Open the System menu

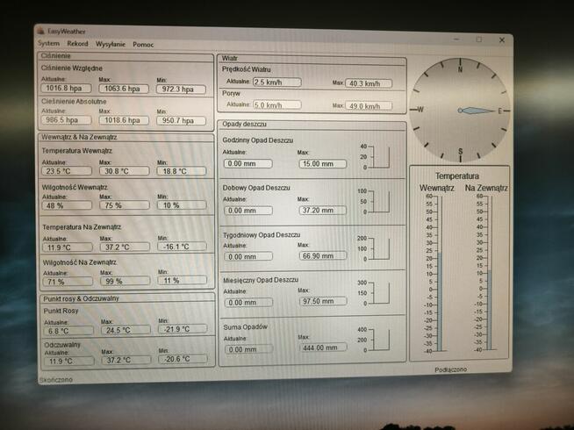tap(48, 44)
